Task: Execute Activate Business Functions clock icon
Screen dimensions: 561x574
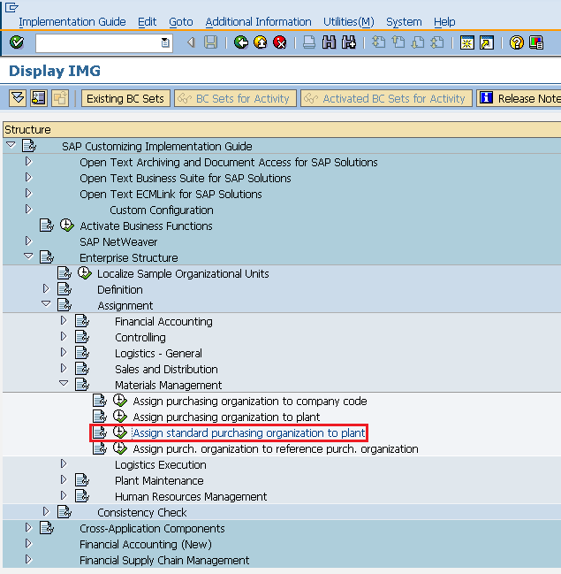Action: point(67,226)
